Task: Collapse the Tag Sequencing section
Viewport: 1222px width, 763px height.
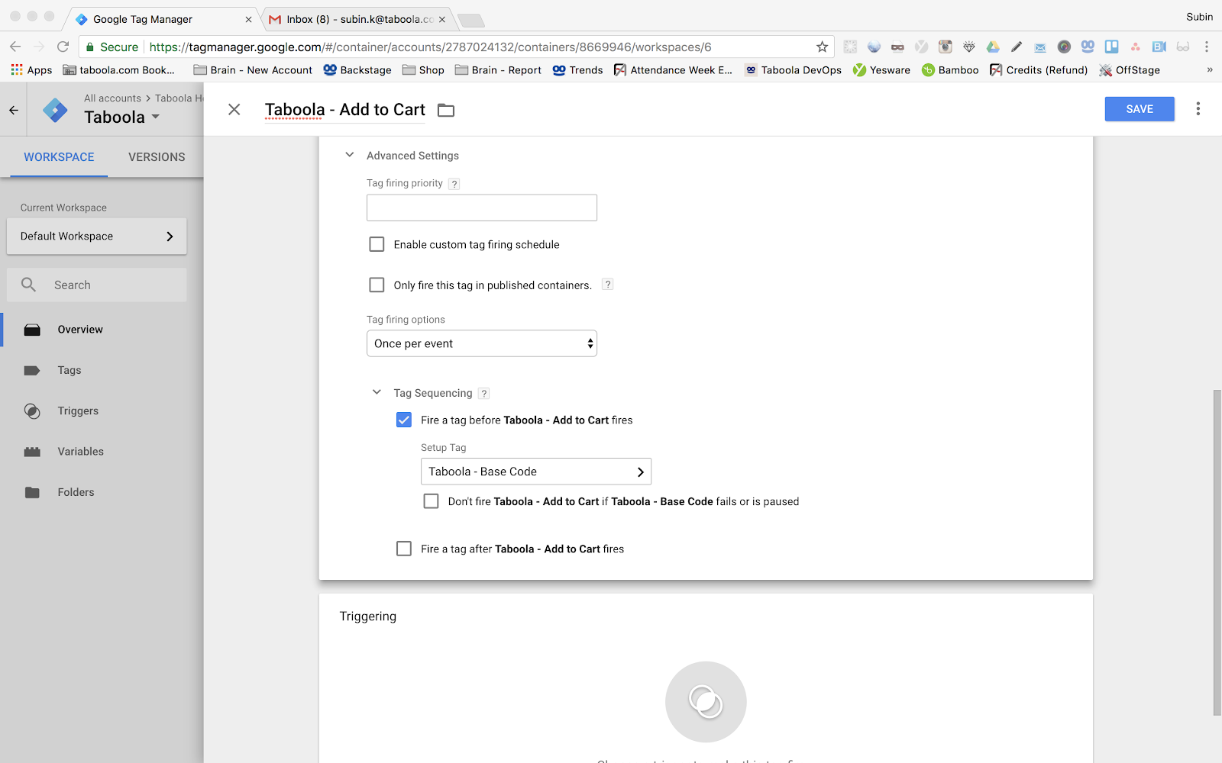Action: (x=377, y=392)
